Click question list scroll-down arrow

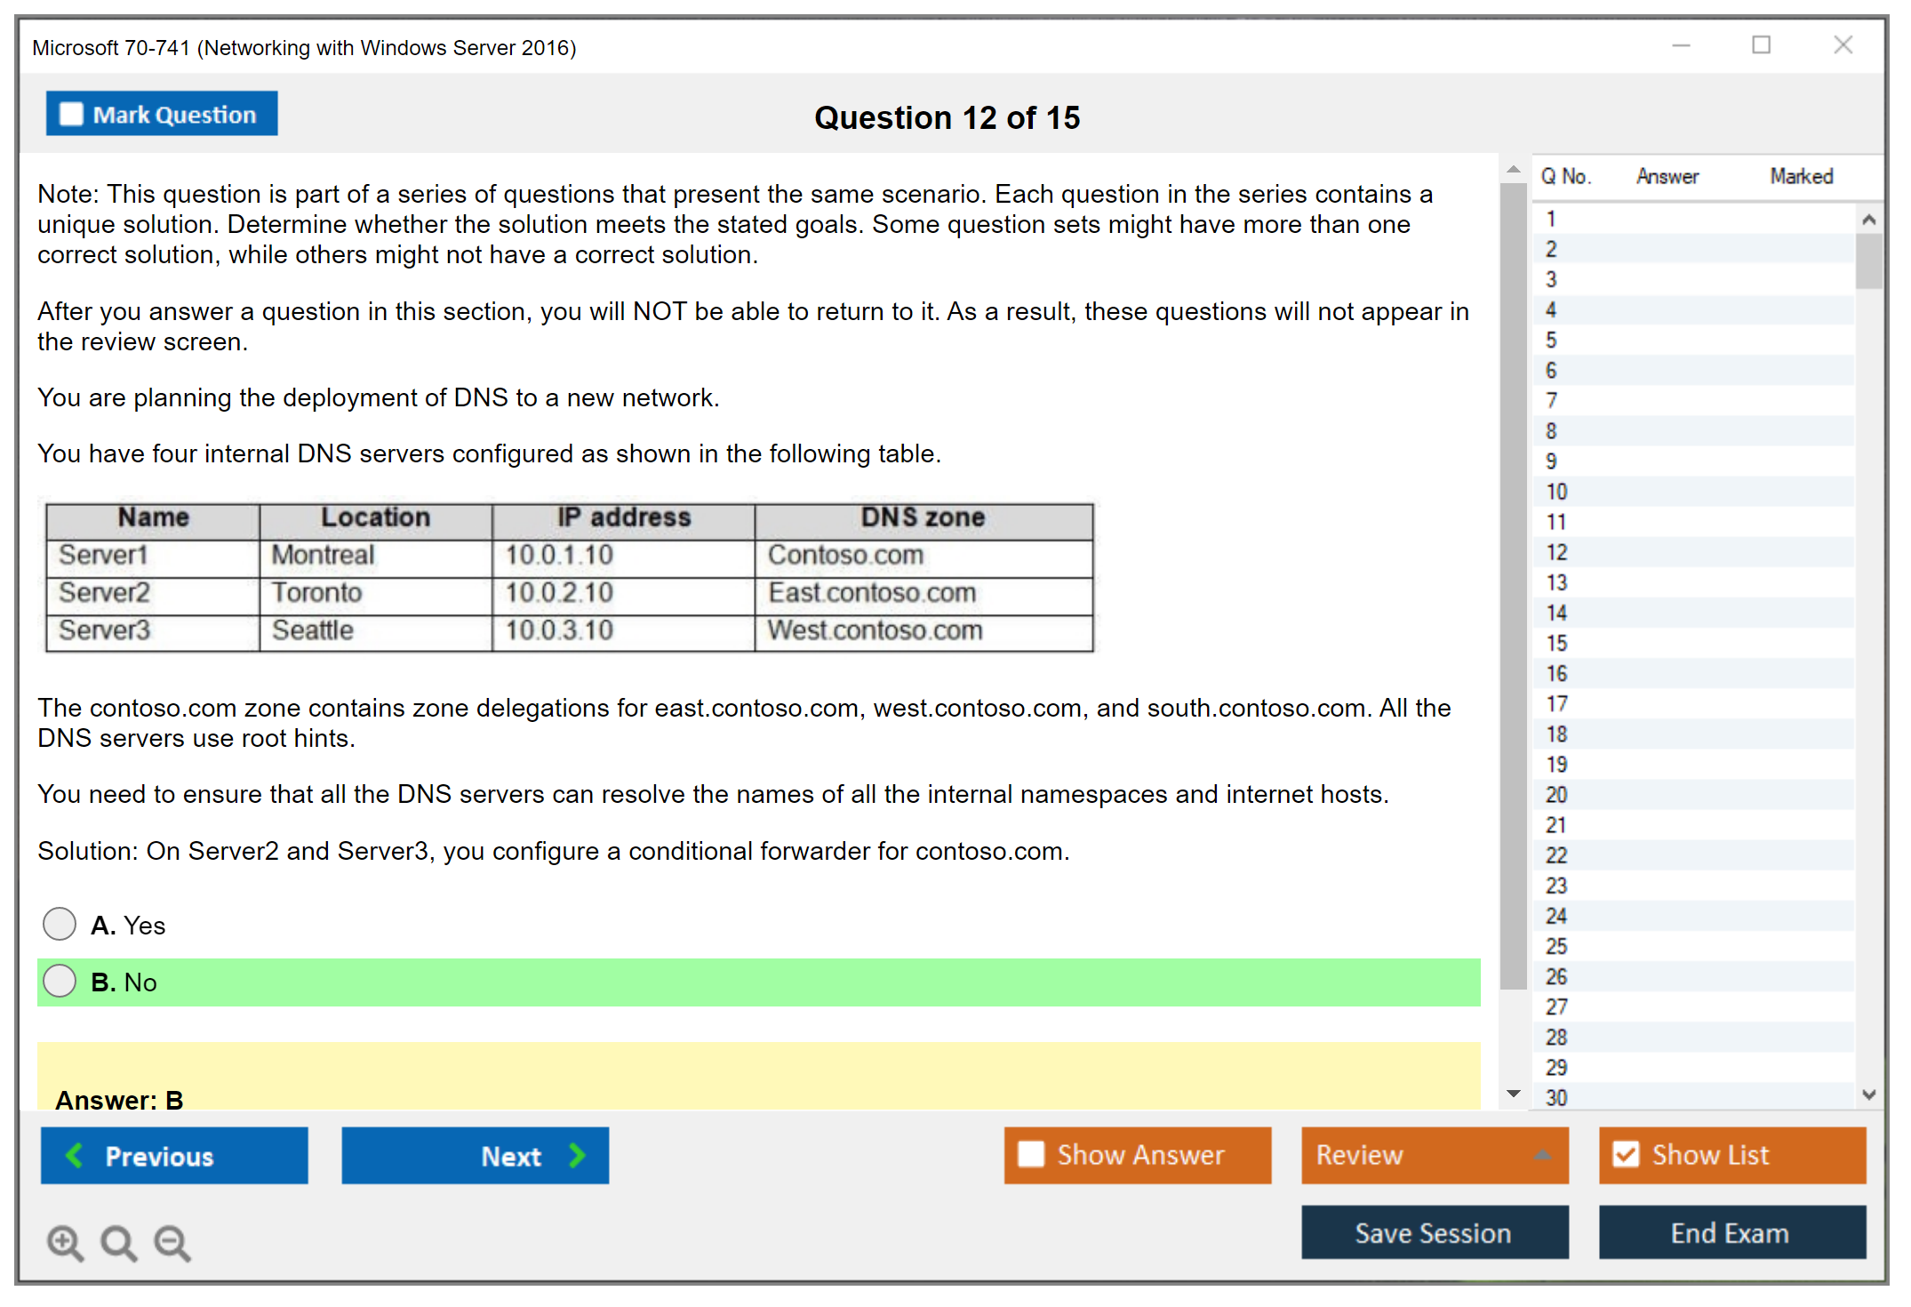coord(1868,1095)
